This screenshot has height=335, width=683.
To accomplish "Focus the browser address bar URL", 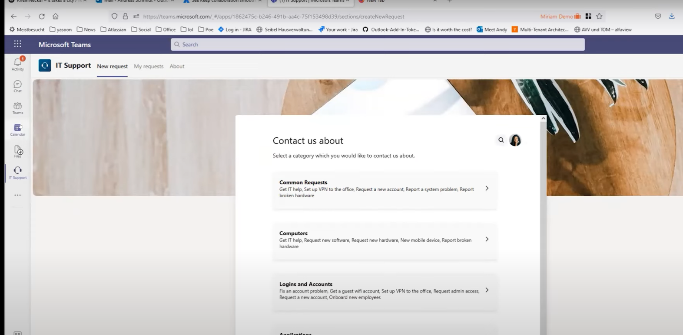I will pyautogui.click(x=274, y=16).
